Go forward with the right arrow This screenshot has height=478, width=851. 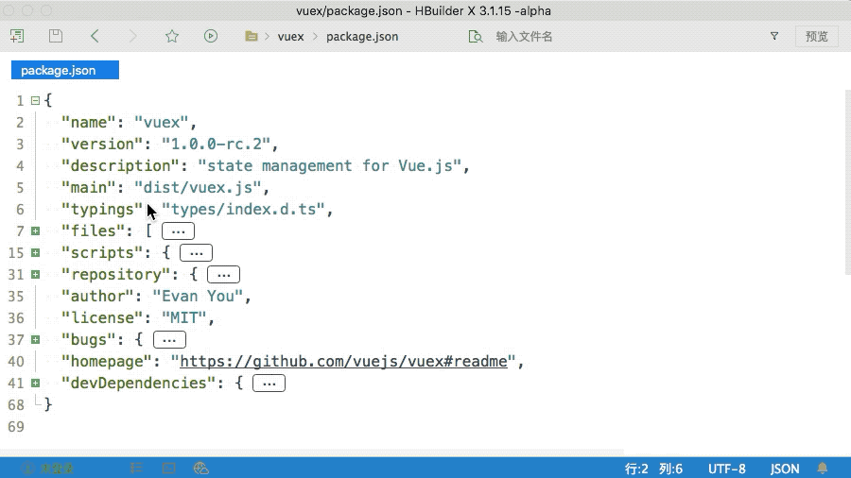point(133,36)
